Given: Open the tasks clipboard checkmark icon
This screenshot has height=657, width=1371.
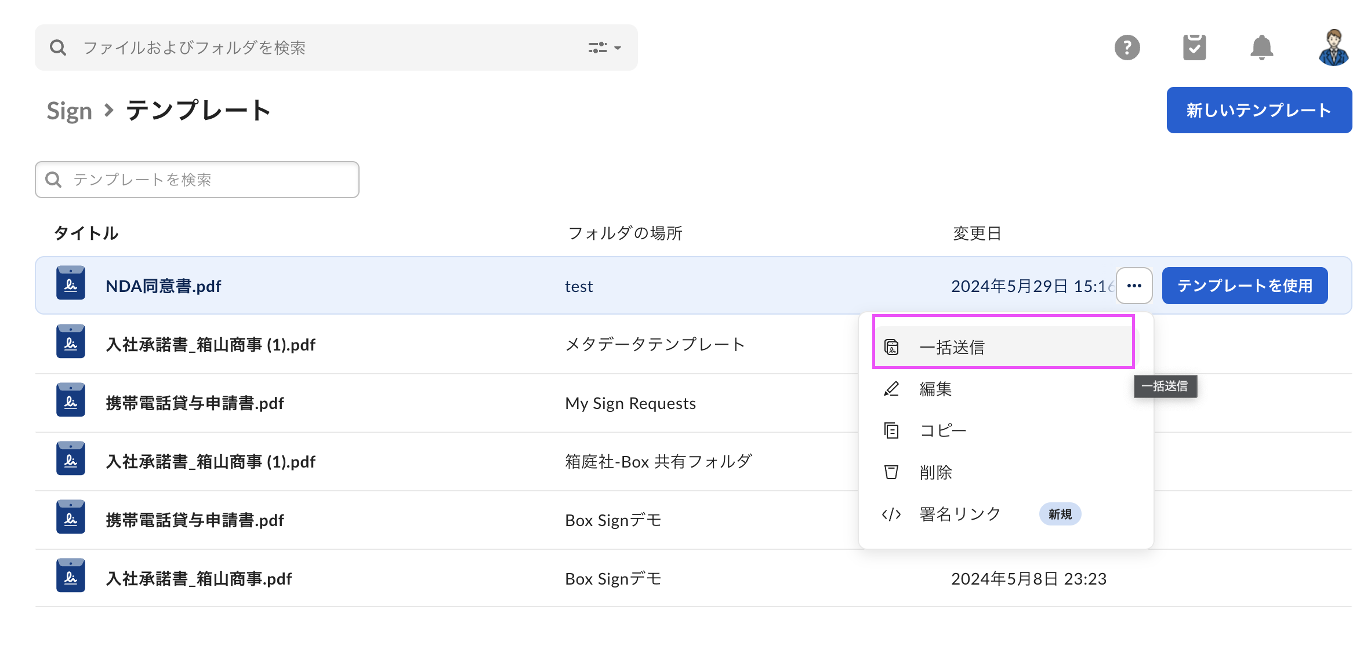Looking at the screenshot, I should click(1194, 48).
